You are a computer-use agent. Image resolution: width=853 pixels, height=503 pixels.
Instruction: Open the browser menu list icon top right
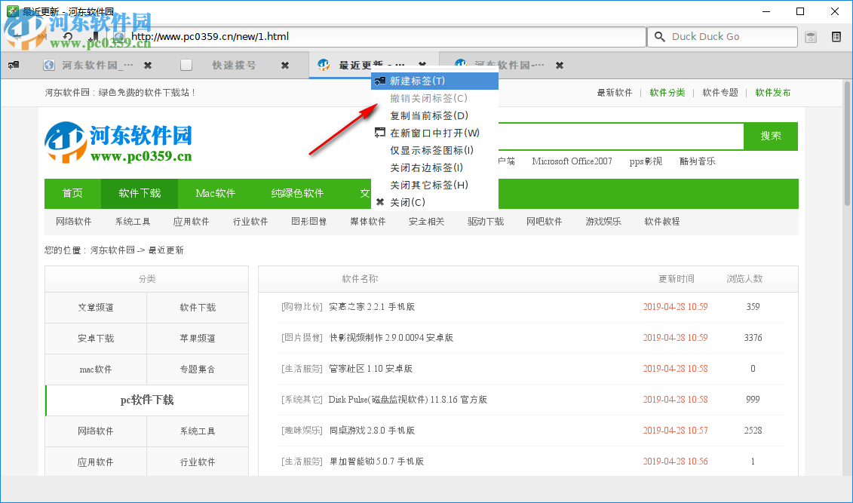point(836,36)
